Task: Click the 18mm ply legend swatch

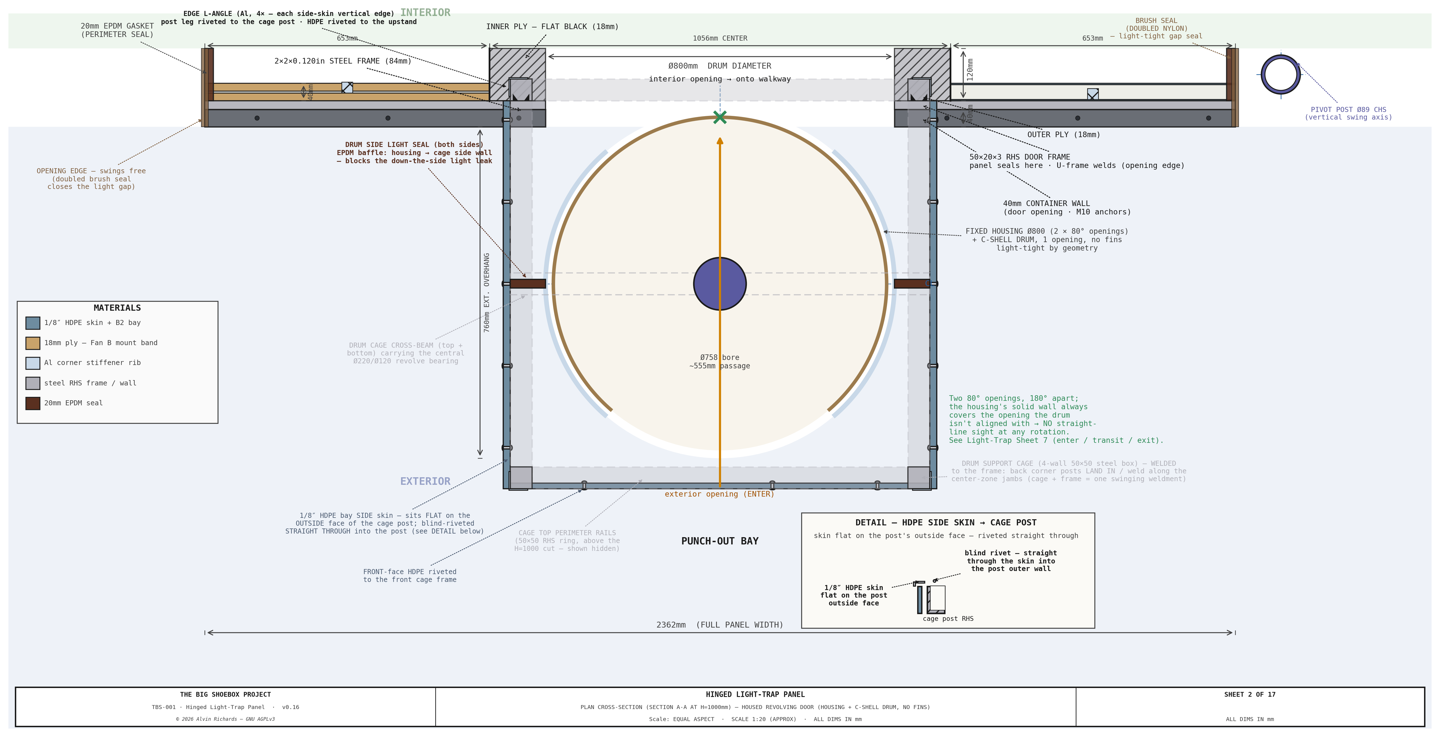Action: (x=33, y=343)
